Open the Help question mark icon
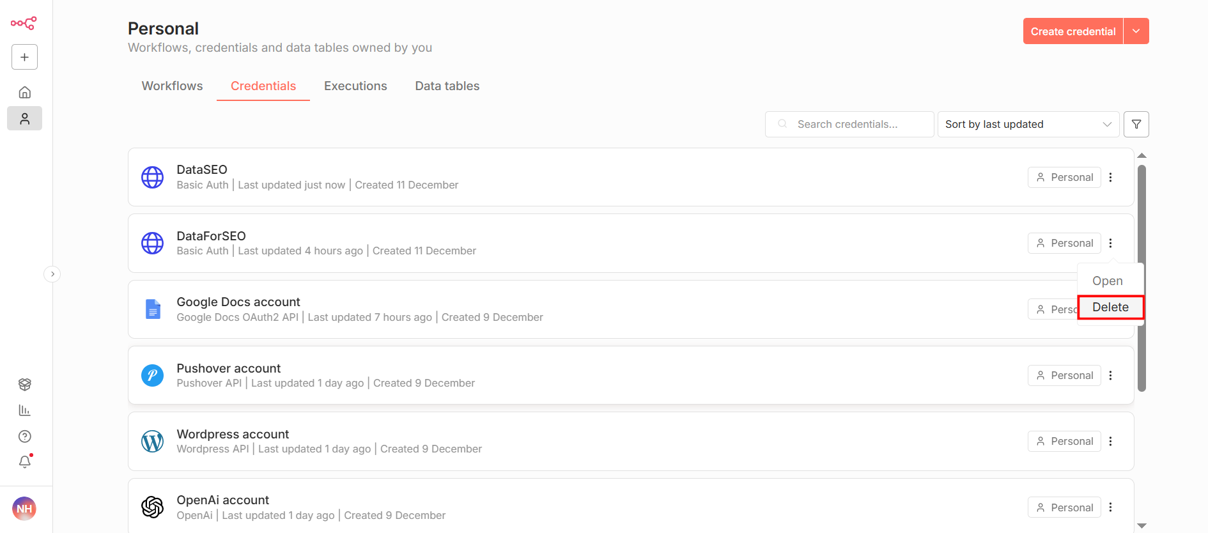Image resolution: width=1208 pixels, height=533 pixels. [24, 436]
